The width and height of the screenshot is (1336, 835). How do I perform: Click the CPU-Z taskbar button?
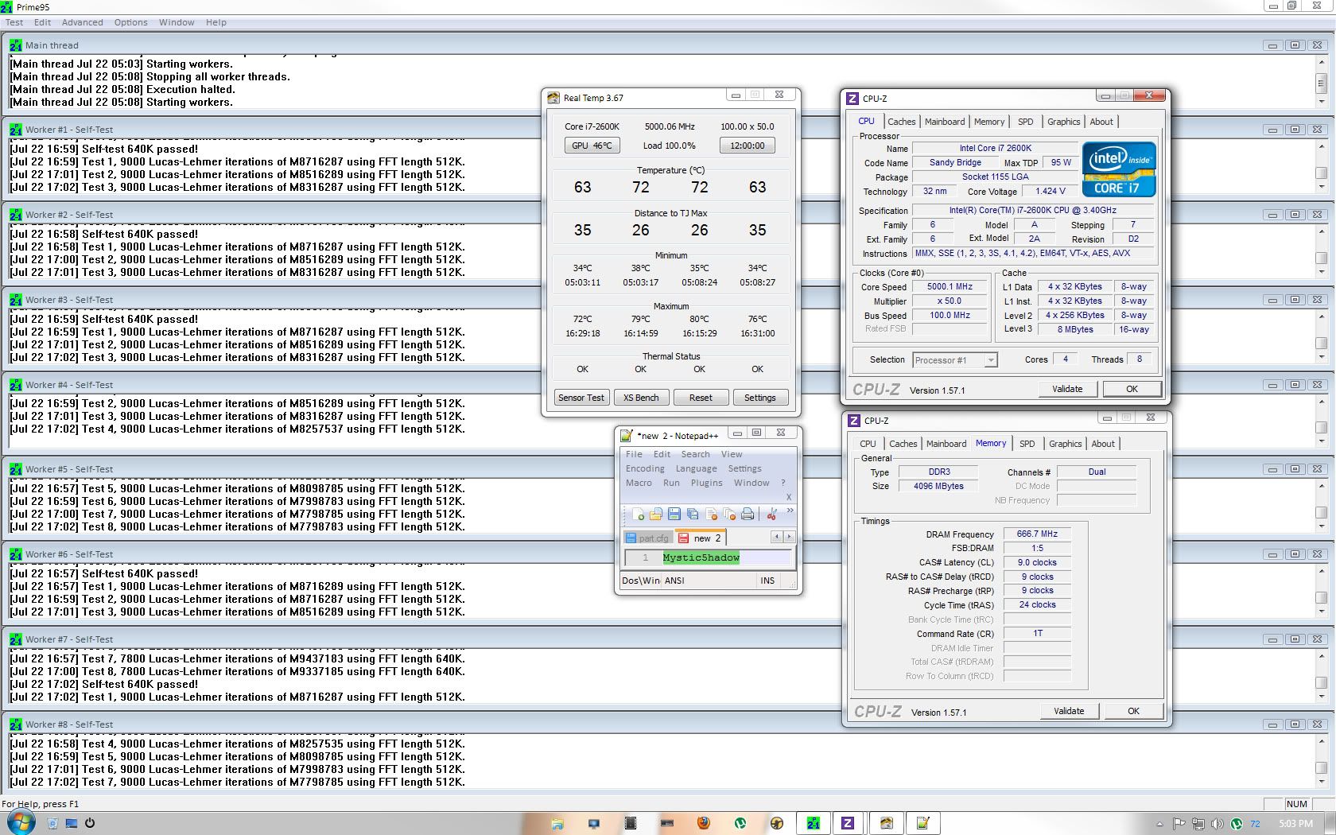[x=848, y=823]
